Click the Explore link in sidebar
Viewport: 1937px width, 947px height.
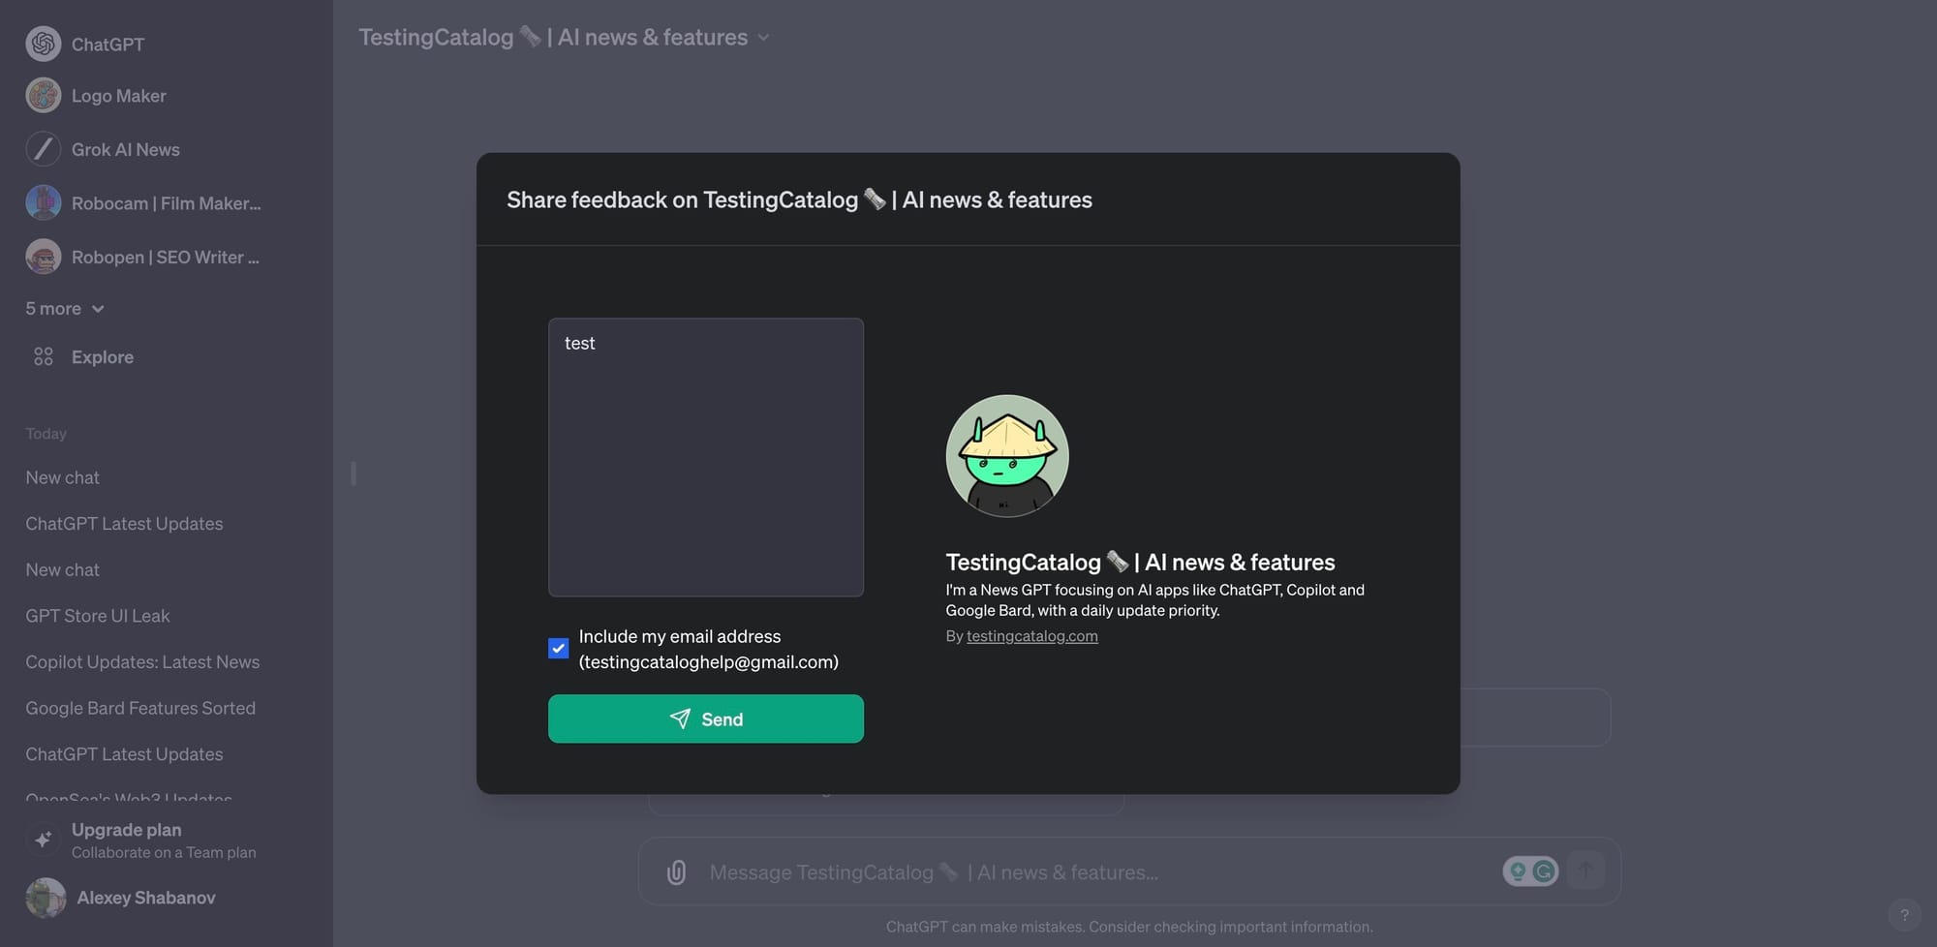tap(103, 356)
